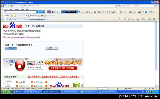
Task: Click the speaker volume icon in the music widget
Action: 65,12
